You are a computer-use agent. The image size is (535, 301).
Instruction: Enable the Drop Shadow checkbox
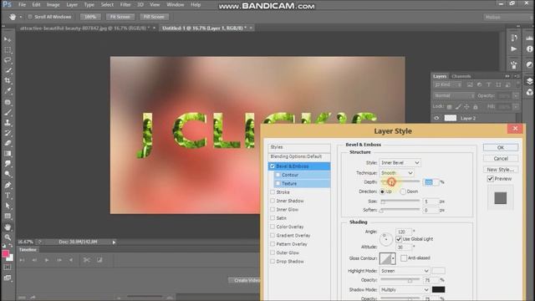pyautogui.click(x=273, y=262)
